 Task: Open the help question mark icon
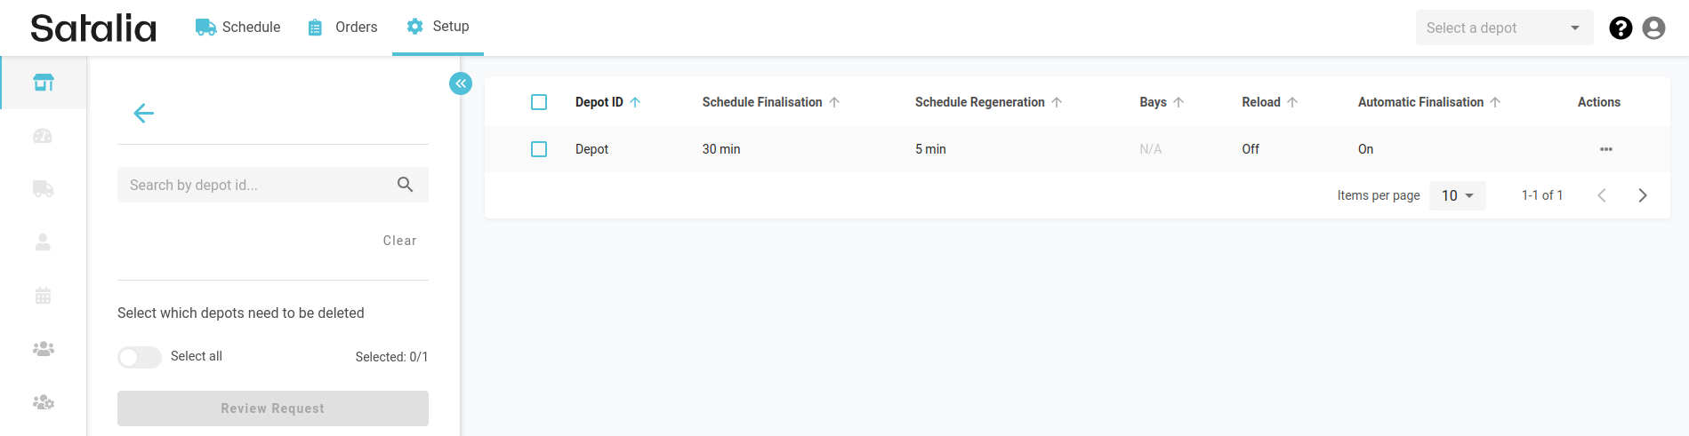click(x=1621, y=28)
